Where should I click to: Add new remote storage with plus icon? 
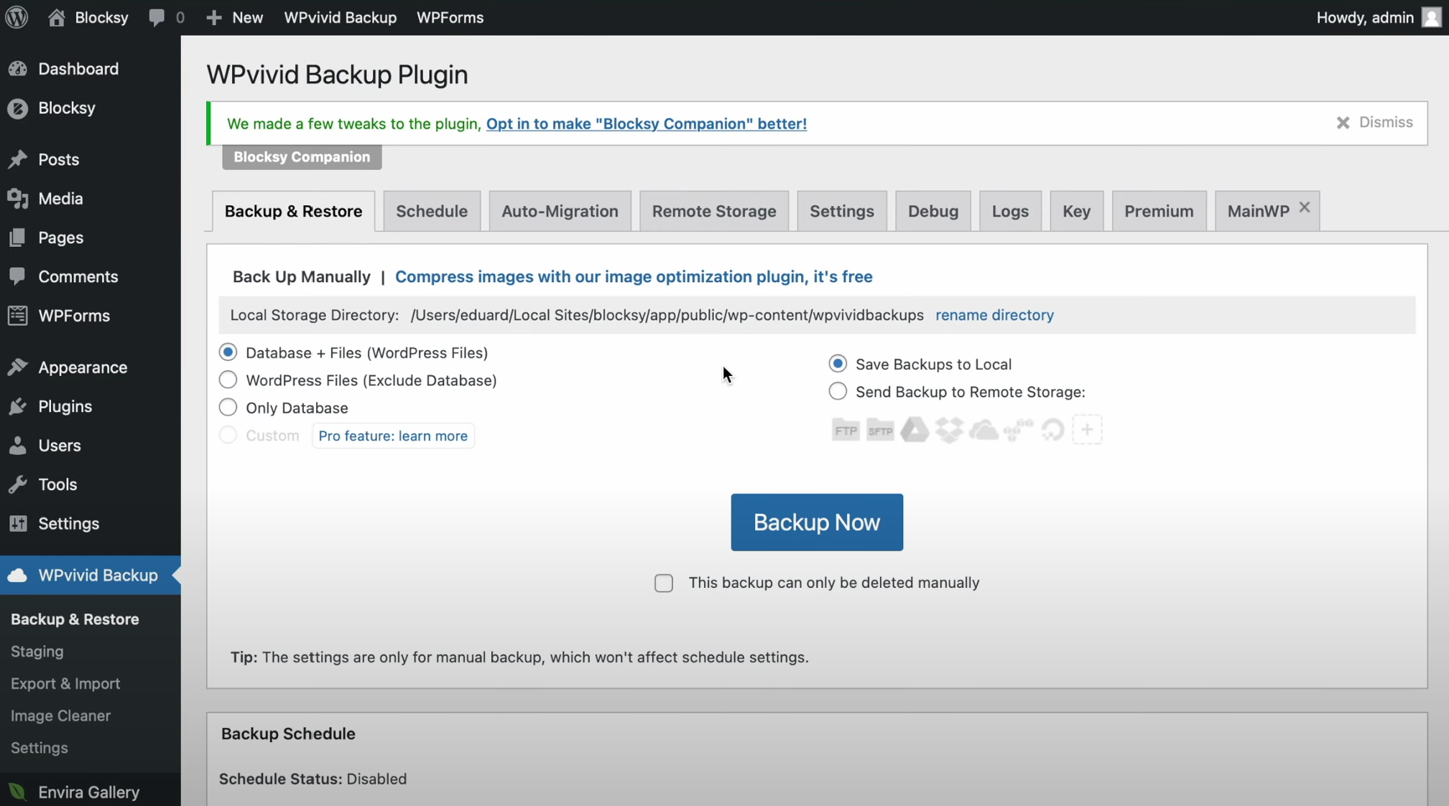coord(1087,431)
